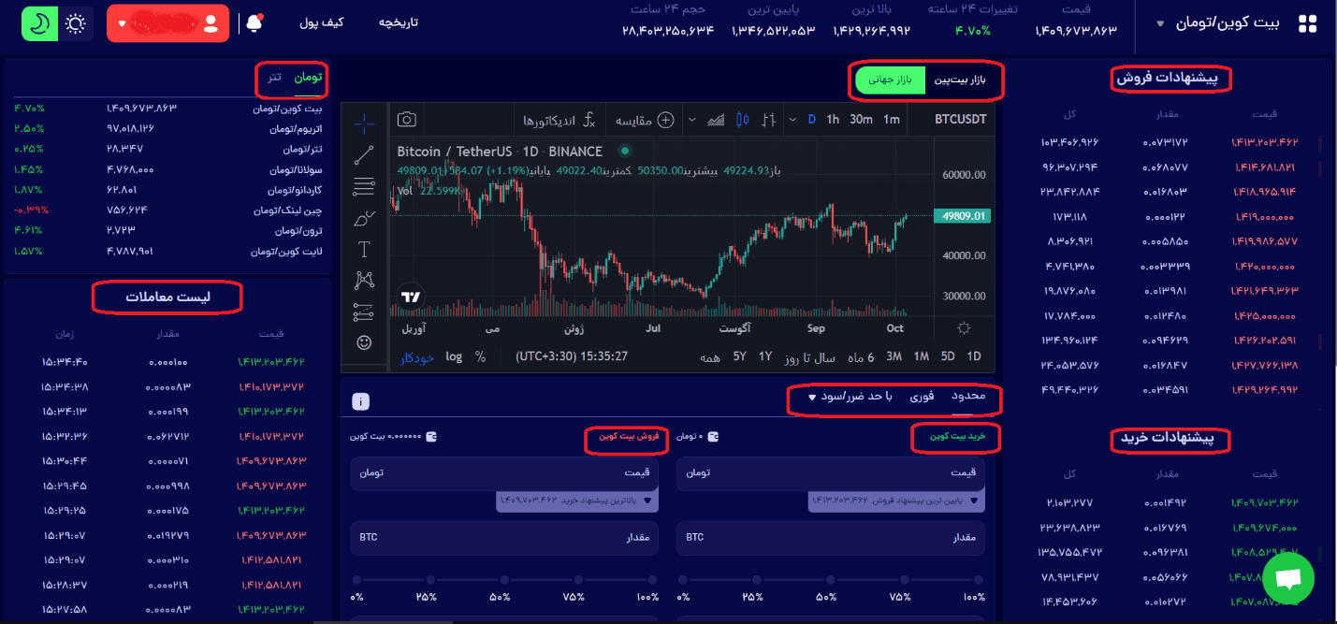Select the trend line drawing tool

click(x=364, y=154)
